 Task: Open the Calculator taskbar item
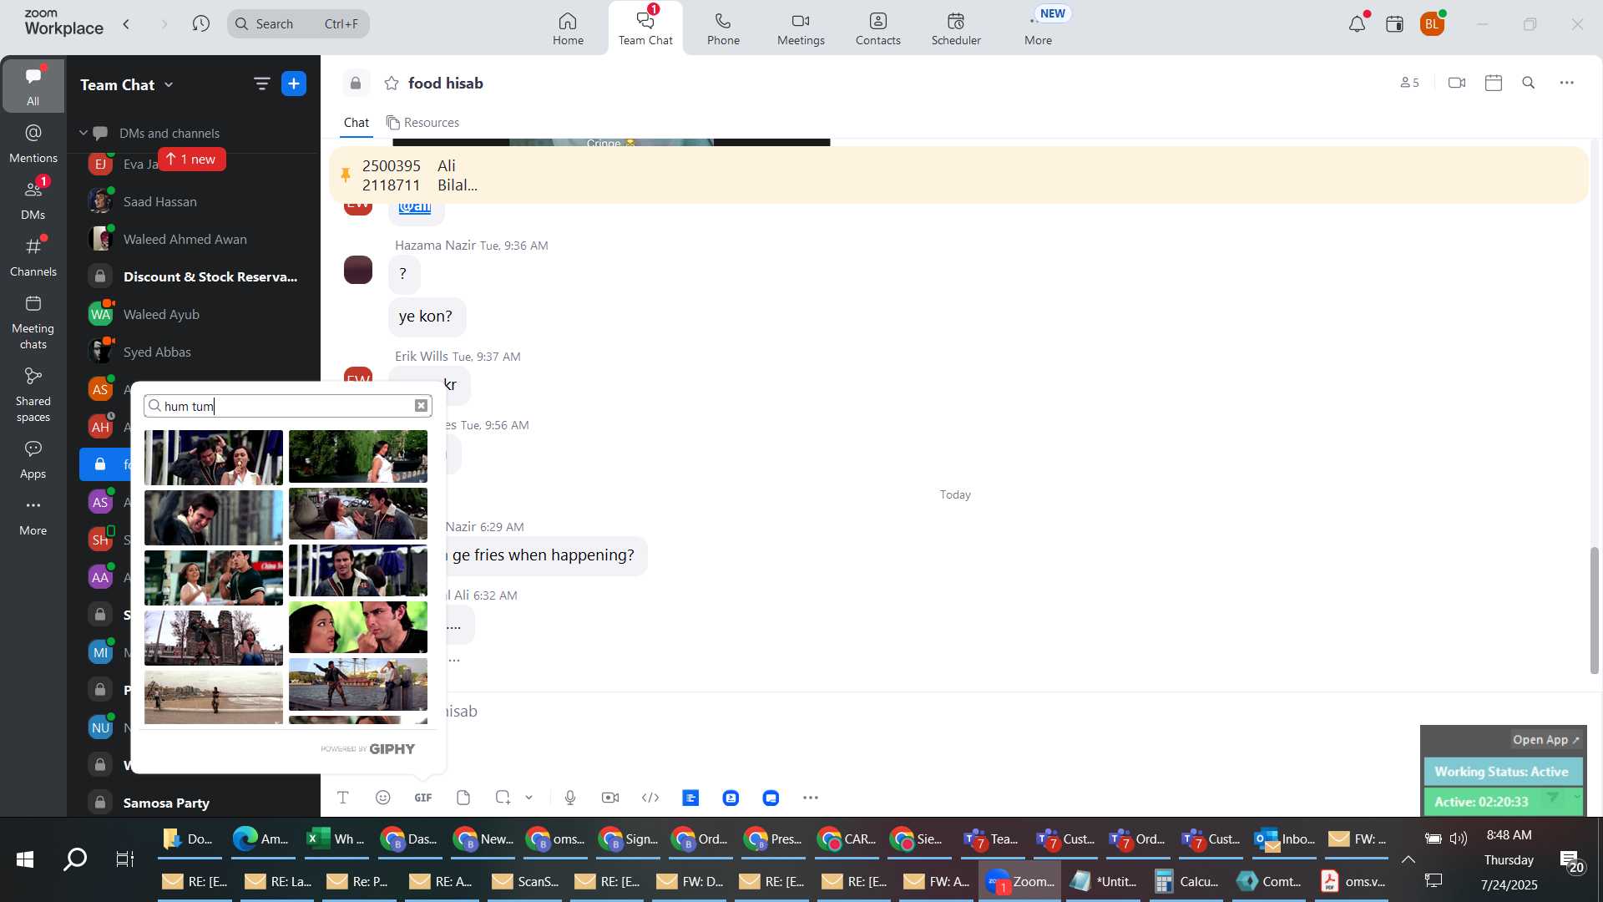coord(1185,881)
